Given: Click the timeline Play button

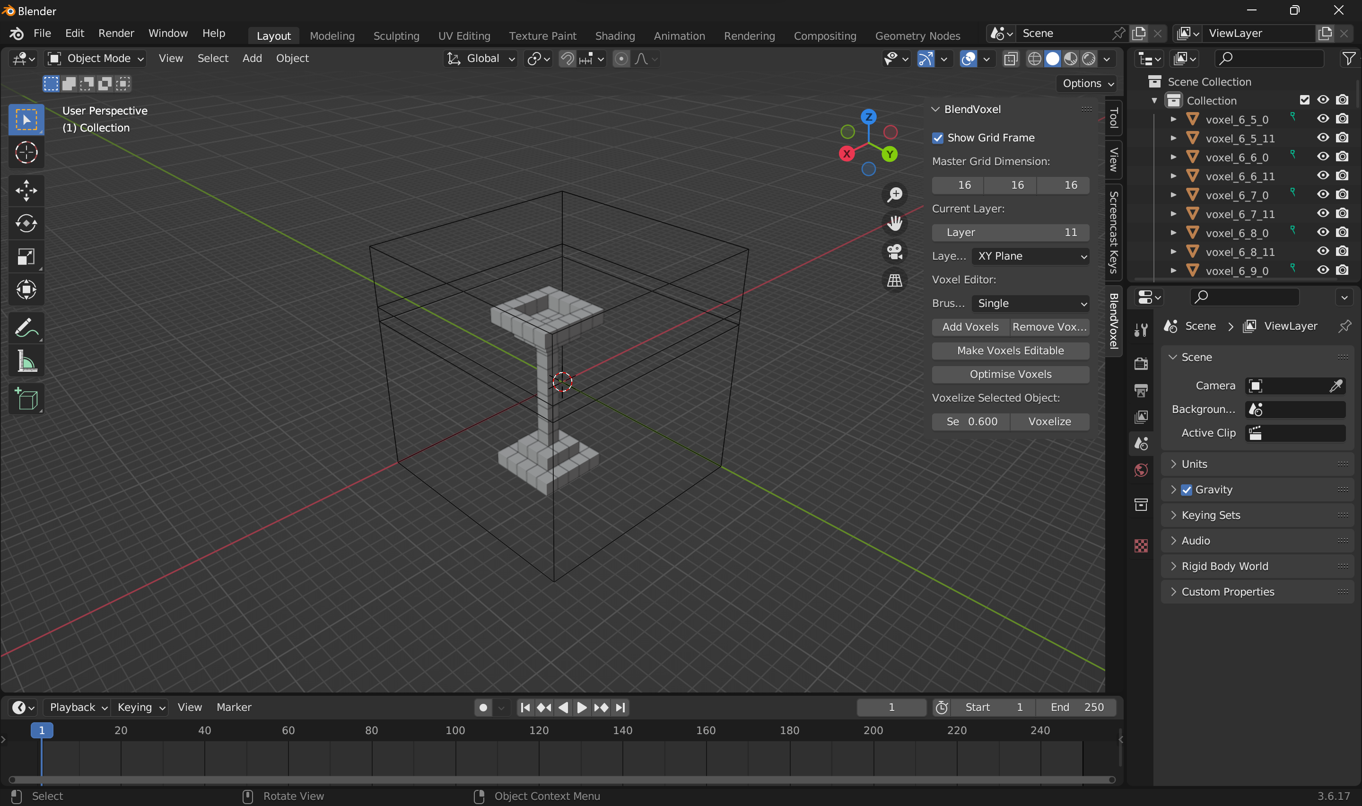Looking at the screenshot, I should [x=581, y=708].
